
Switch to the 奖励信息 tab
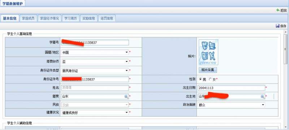coord(89,18)
